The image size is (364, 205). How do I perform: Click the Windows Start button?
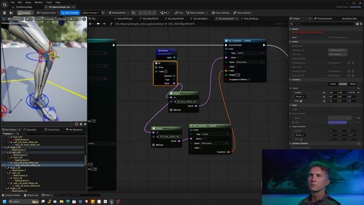5,202
